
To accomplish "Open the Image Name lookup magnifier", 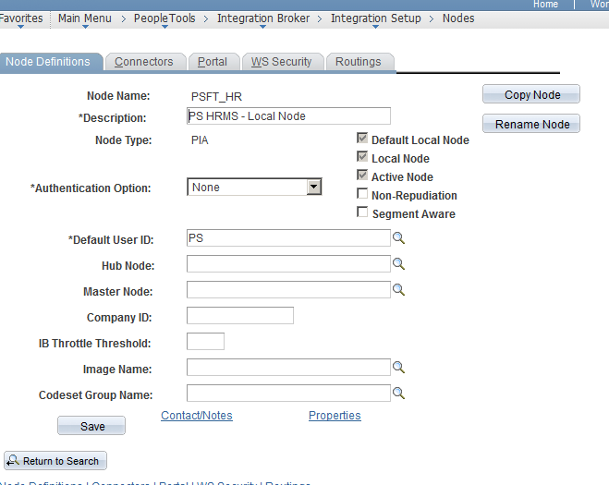I will tap(398, 368).
